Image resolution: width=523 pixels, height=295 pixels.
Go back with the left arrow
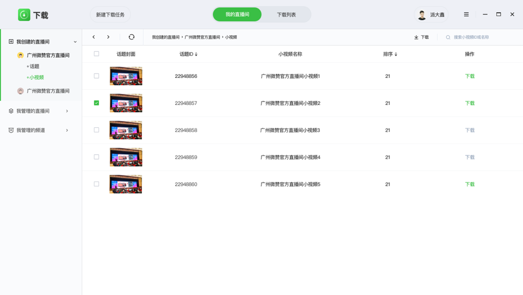tap(94, 37)
